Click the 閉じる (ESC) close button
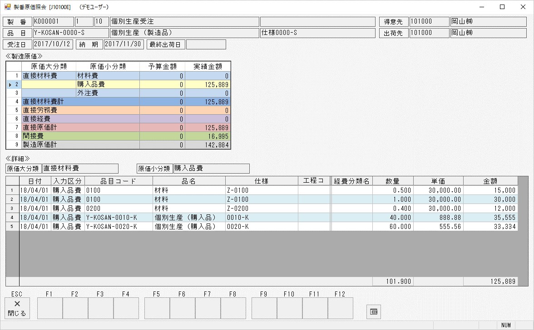534x330 pixels. coord(17,308)
